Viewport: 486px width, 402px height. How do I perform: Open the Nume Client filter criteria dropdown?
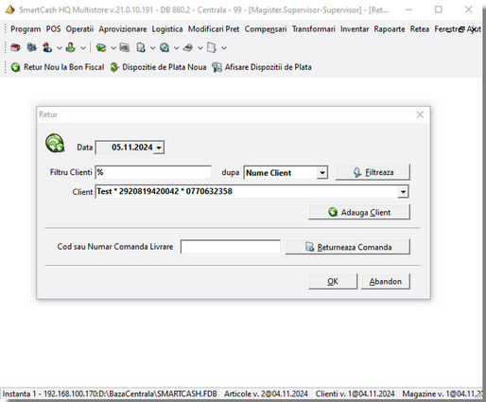click(x=322, y=173)
